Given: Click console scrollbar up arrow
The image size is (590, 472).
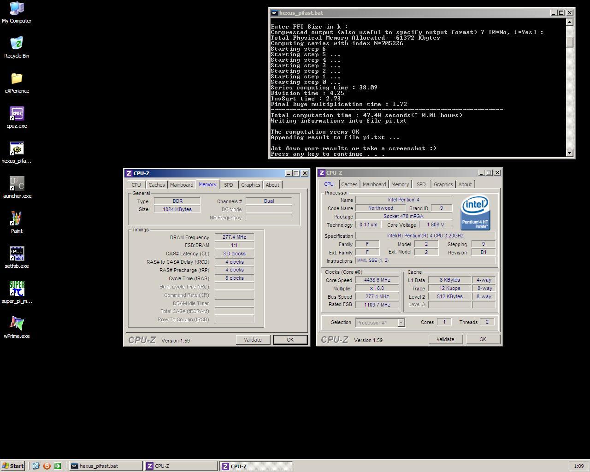Looking at the screenshot, I should click(570, 22).
